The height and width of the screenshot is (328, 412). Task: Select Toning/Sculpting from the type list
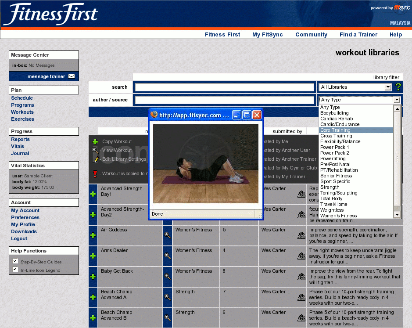tap(339, 193)
